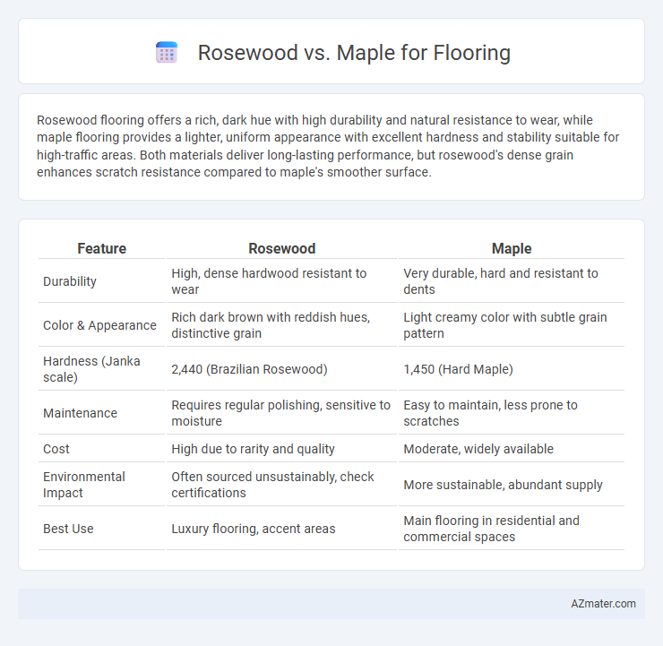The width and height of the screenshot is (663, 646).
Task: Click the 'Cost' row label
Action: (56, 449)
